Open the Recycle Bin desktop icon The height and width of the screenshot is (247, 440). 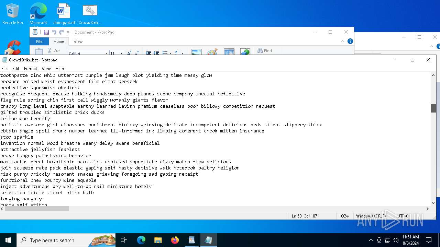(x=13, y=14)
